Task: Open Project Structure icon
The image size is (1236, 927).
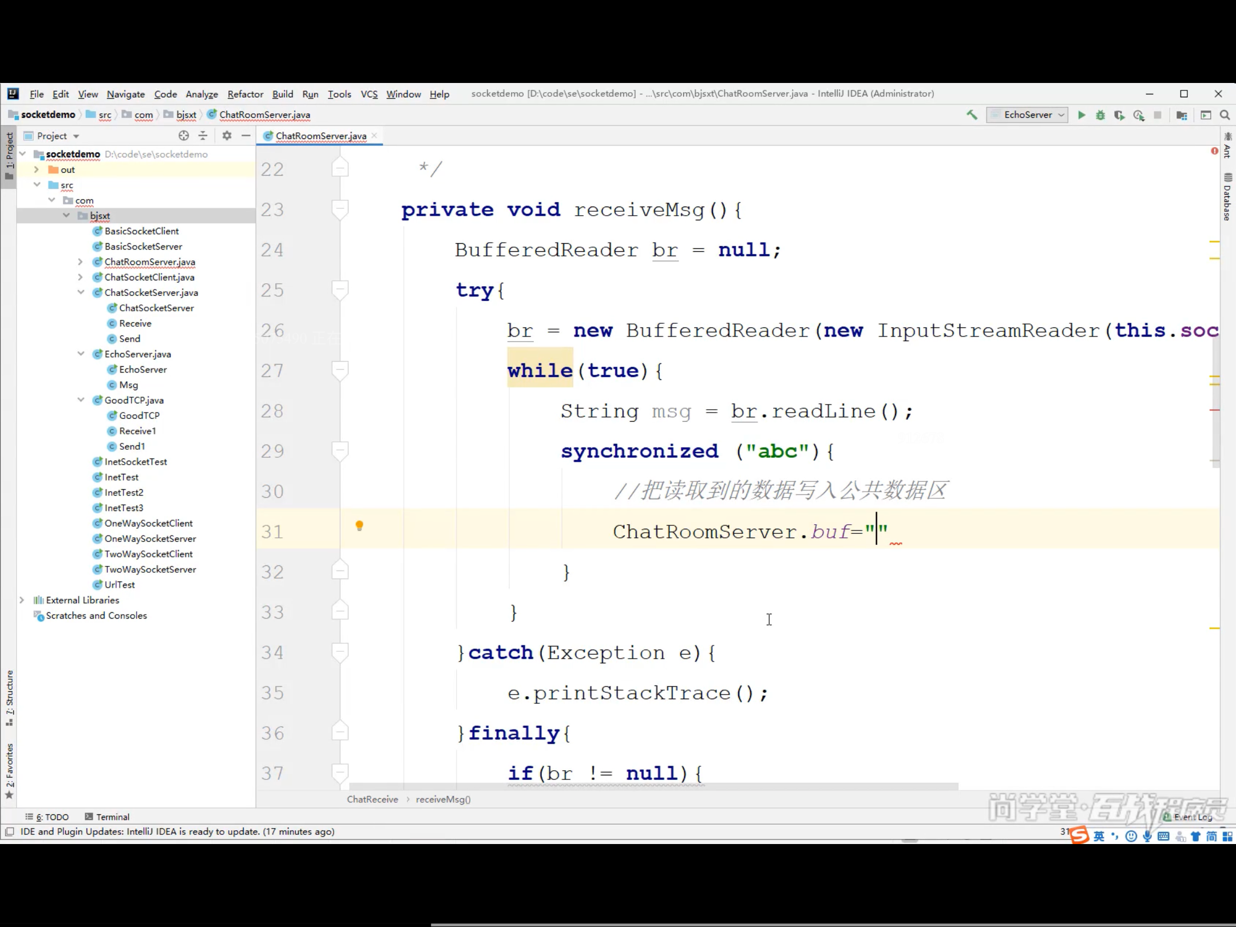Action: coord(1182,115)
